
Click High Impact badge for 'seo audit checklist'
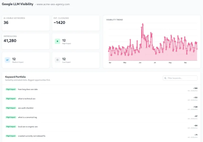11,108
